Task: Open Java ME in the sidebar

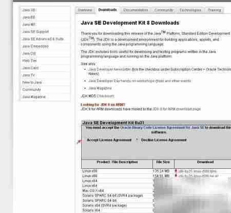Action: [x=29, y=25]
